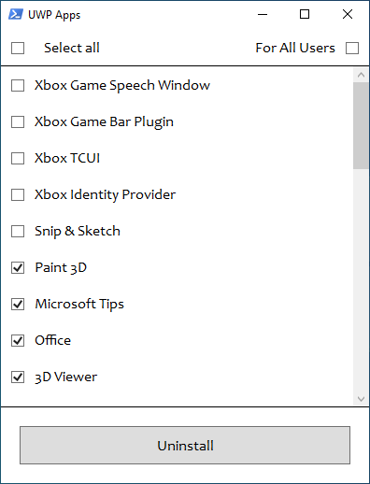Image resolution: width=370 pixels, height=484 pixels.
Task: Uncheck the Paint 3D checkbox
Action: coord(18,268)
